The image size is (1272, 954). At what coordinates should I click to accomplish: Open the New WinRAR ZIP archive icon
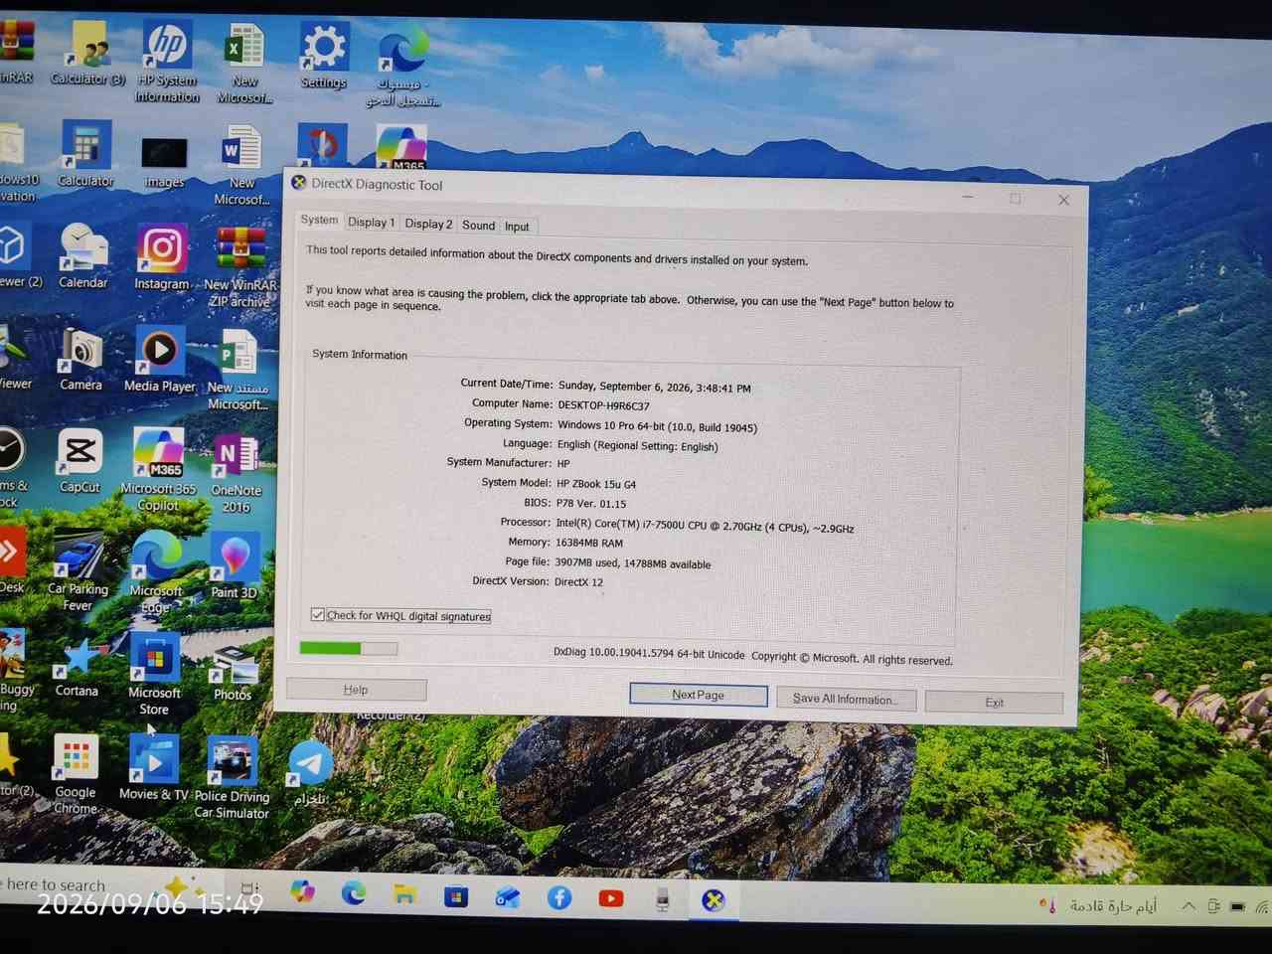click(x=240, y=268)
